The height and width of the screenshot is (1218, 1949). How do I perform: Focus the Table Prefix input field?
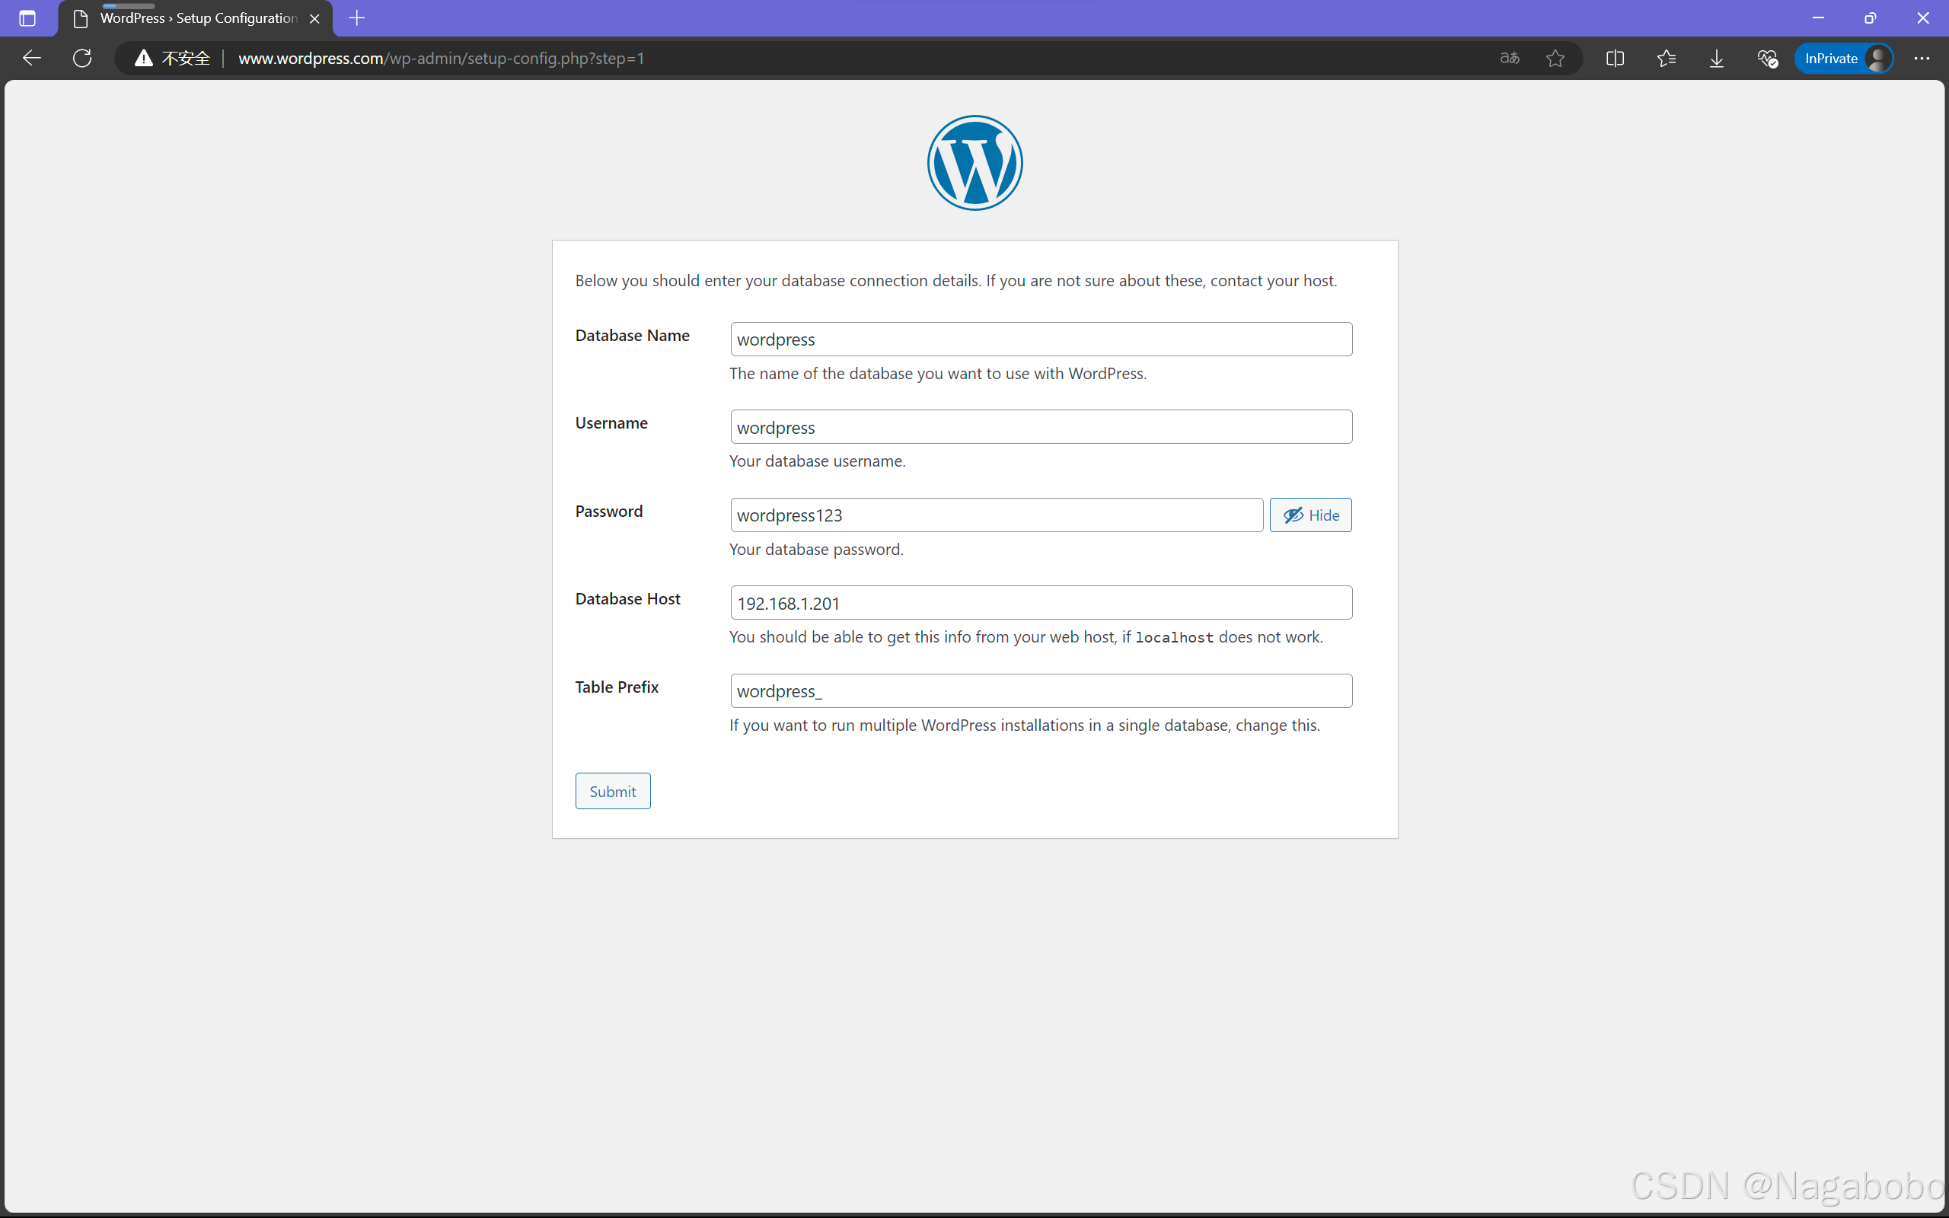click(x=1041, y=691)
